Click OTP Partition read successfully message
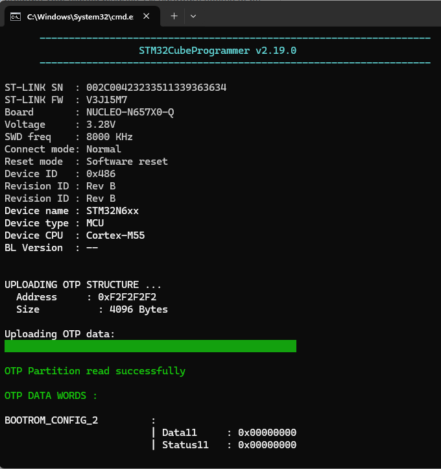441x469 pixels. [x=95, y=371]
